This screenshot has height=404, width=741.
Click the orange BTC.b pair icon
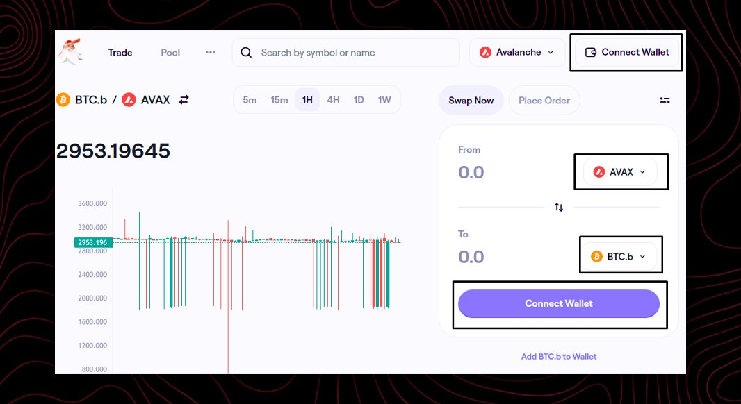pyautogui.click(x=63, y=99)
